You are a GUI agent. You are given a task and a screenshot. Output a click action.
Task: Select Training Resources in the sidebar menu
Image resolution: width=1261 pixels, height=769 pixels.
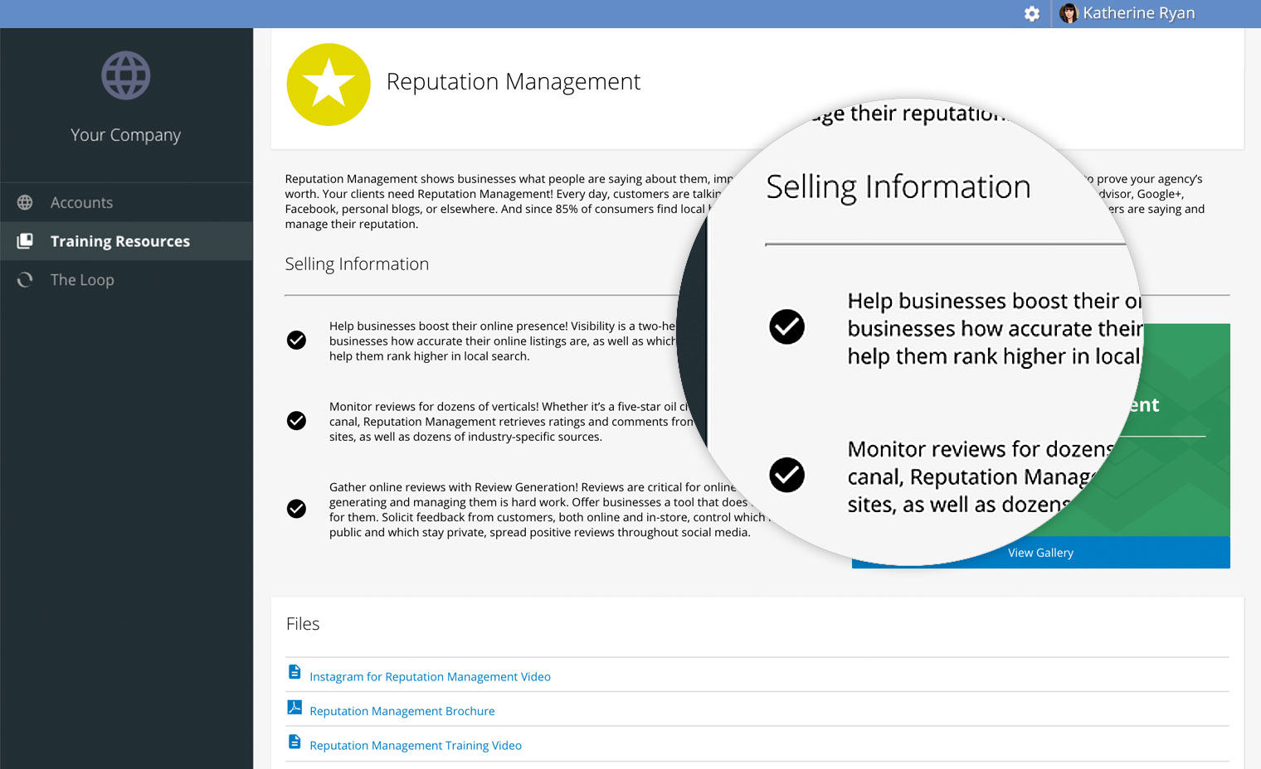click(119, 241)
